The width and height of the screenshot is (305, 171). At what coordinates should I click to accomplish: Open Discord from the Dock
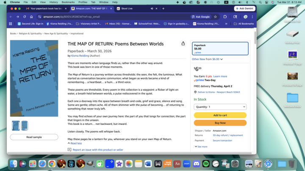pos(196,164)
